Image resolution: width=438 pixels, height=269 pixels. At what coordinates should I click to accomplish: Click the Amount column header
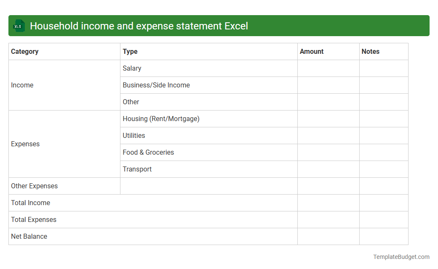click(312, 51)
